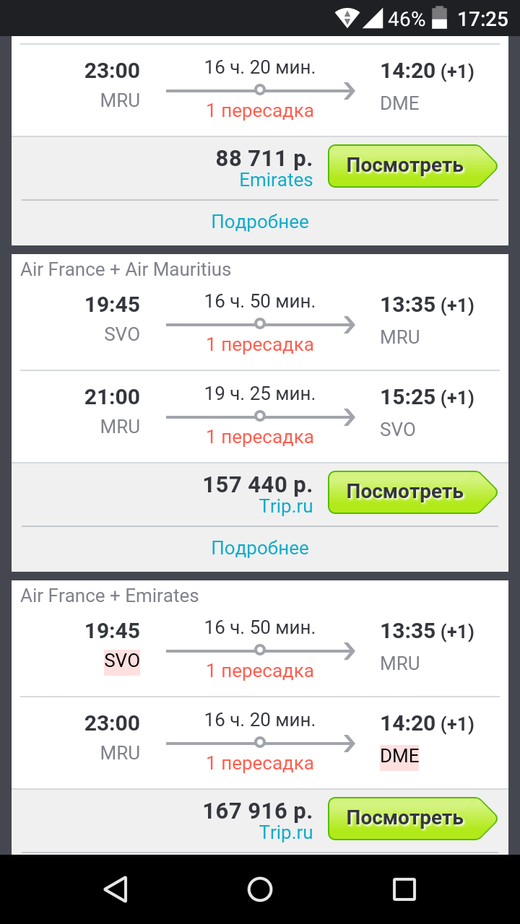Expand Подробнее under the Emirates 88 711 р. offer

(x=260, y=222)
